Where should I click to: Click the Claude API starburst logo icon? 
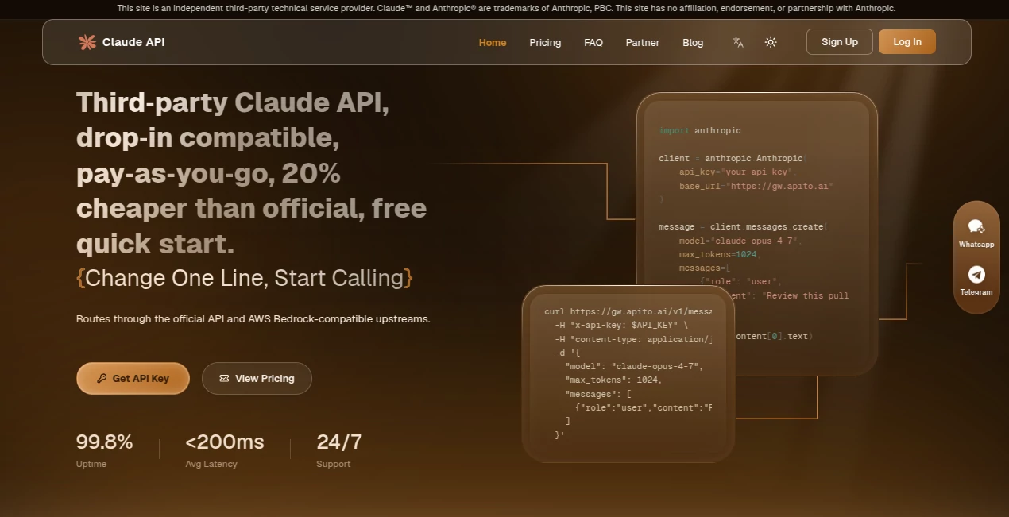pos(87,42)
